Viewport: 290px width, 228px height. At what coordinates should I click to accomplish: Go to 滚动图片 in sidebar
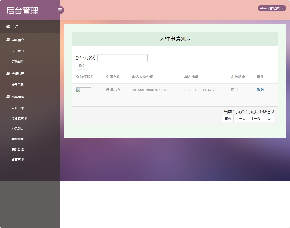pos(18,62)
